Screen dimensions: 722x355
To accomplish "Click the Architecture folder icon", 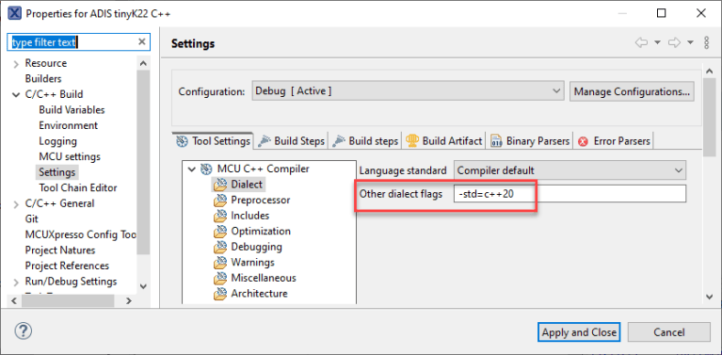I will 220,293.
